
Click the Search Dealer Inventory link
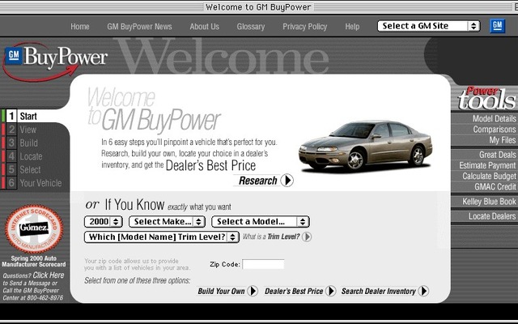[378, 291]
